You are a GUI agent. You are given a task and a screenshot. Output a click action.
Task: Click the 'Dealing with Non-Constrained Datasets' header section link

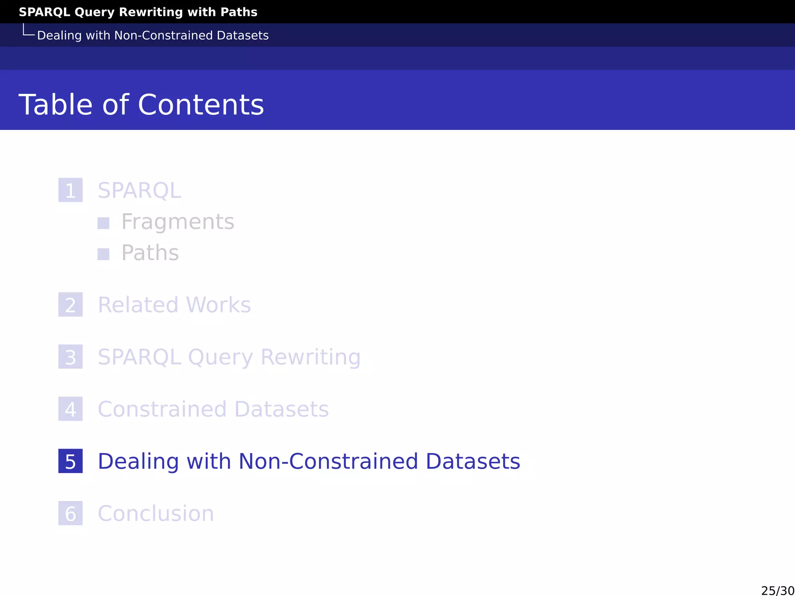153,35
